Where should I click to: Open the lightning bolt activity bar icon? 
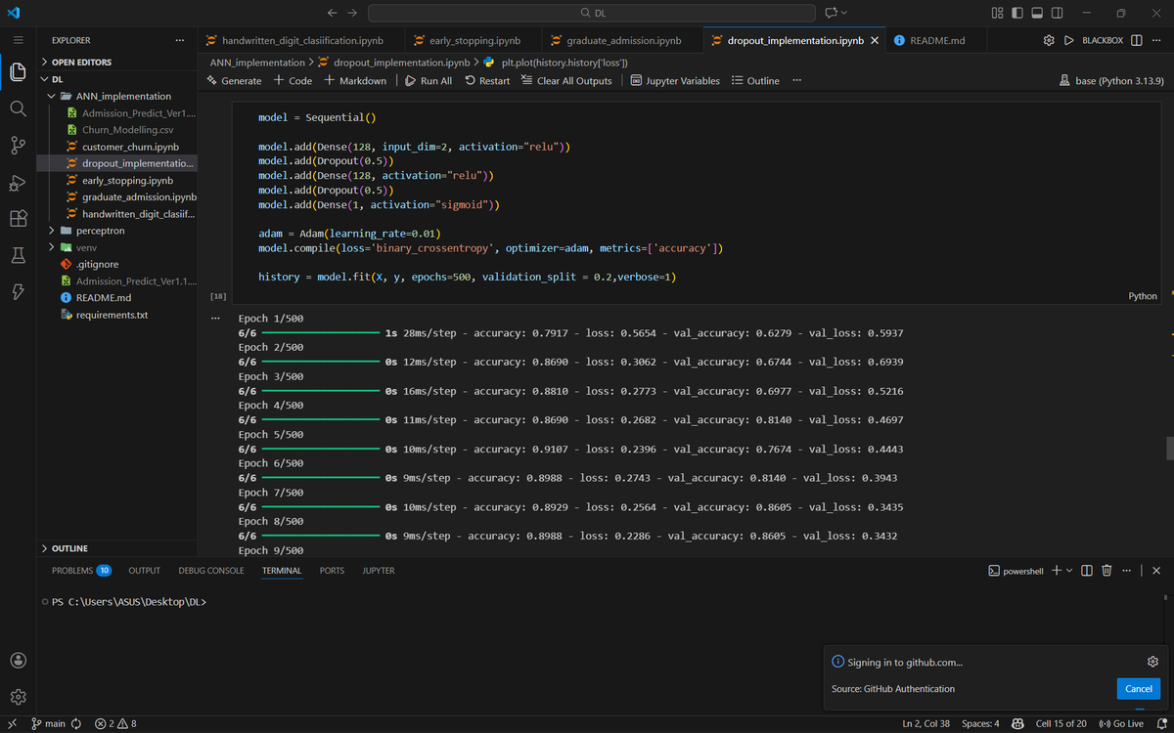[x=18, y=291]
